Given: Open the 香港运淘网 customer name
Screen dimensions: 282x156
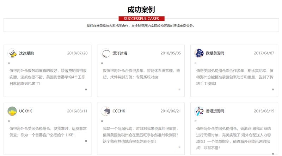Looking at the screenshot, I should coord(215,111).
